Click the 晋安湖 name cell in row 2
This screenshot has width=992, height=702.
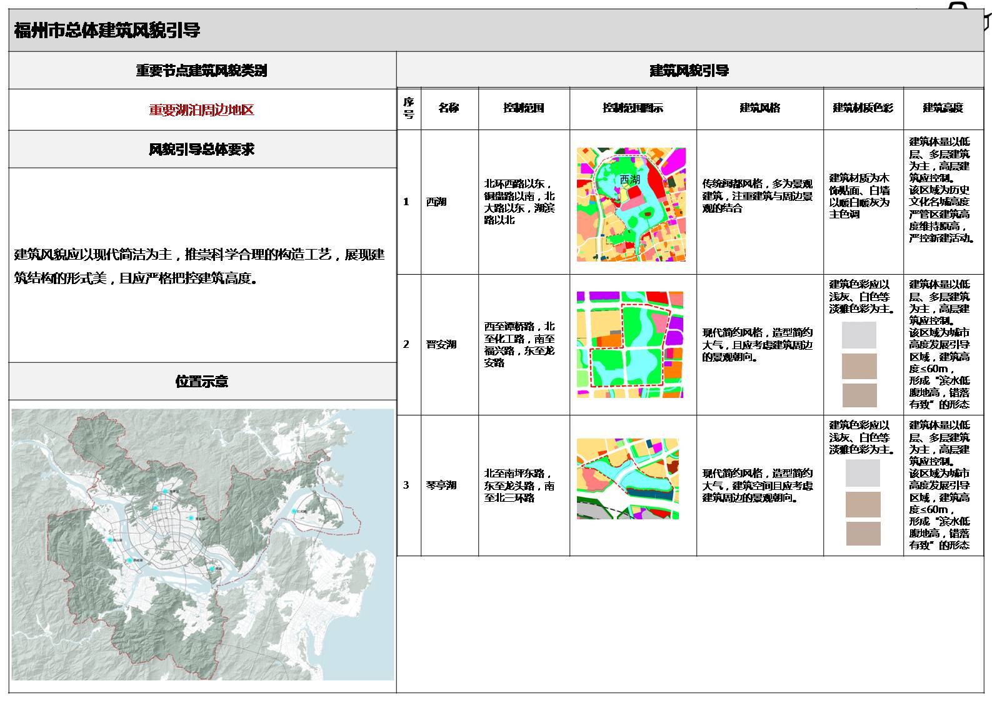(441, 344)
